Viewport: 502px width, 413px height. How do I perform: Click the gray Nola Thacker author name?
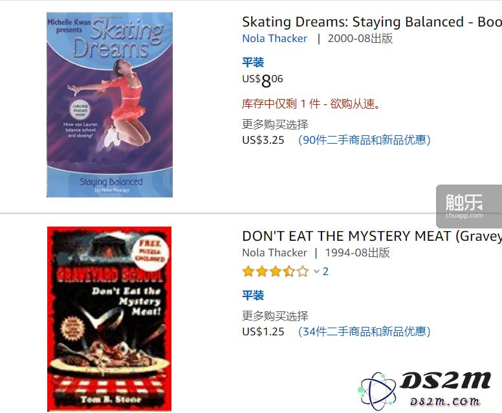[274, 253]
